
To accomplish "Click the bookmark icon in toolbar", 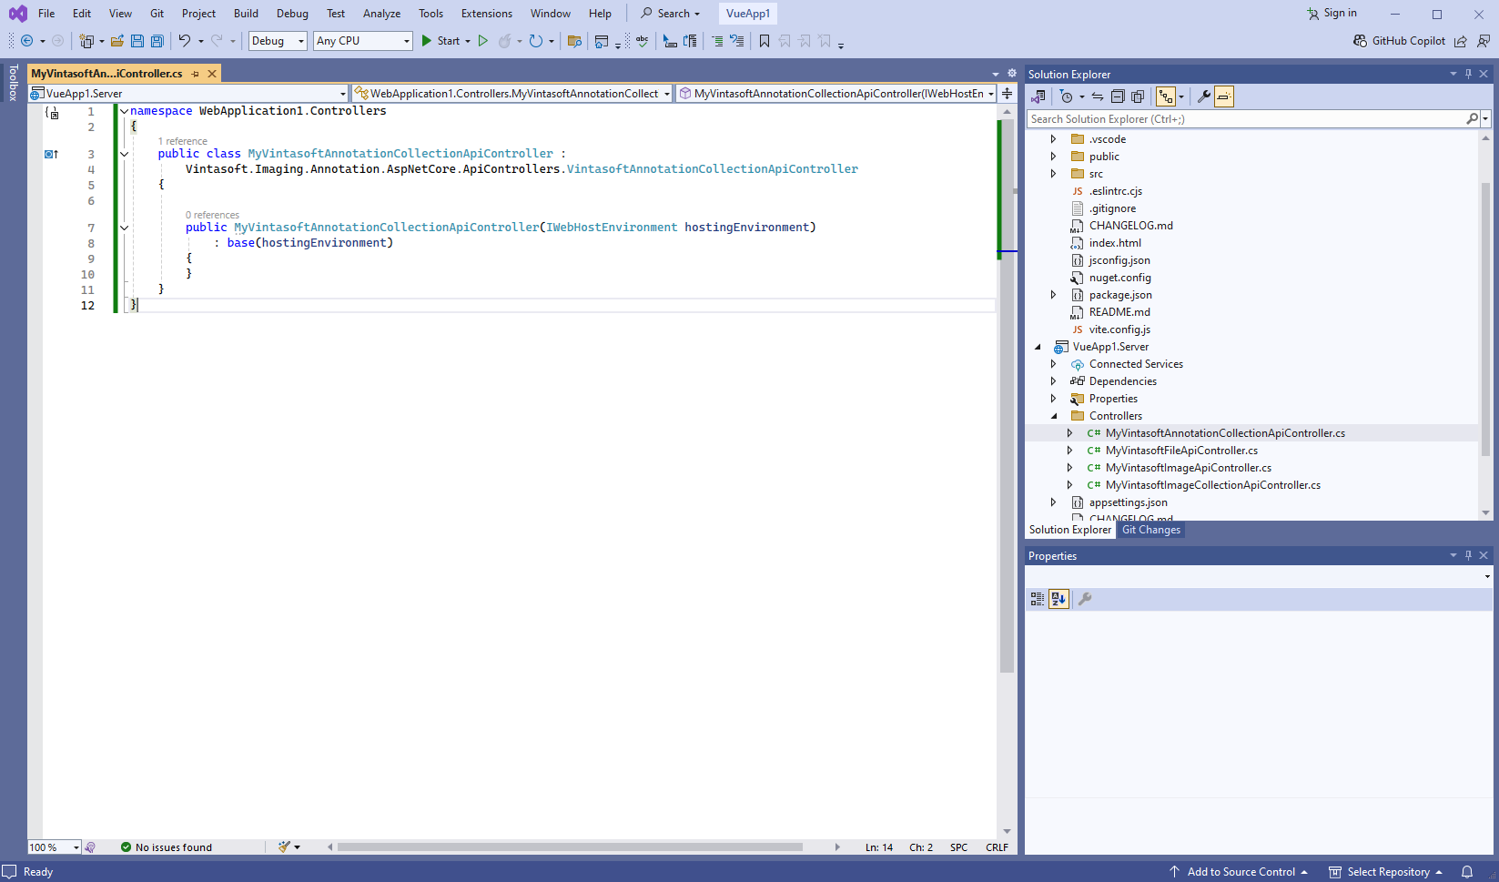I will tap(765, 41).
